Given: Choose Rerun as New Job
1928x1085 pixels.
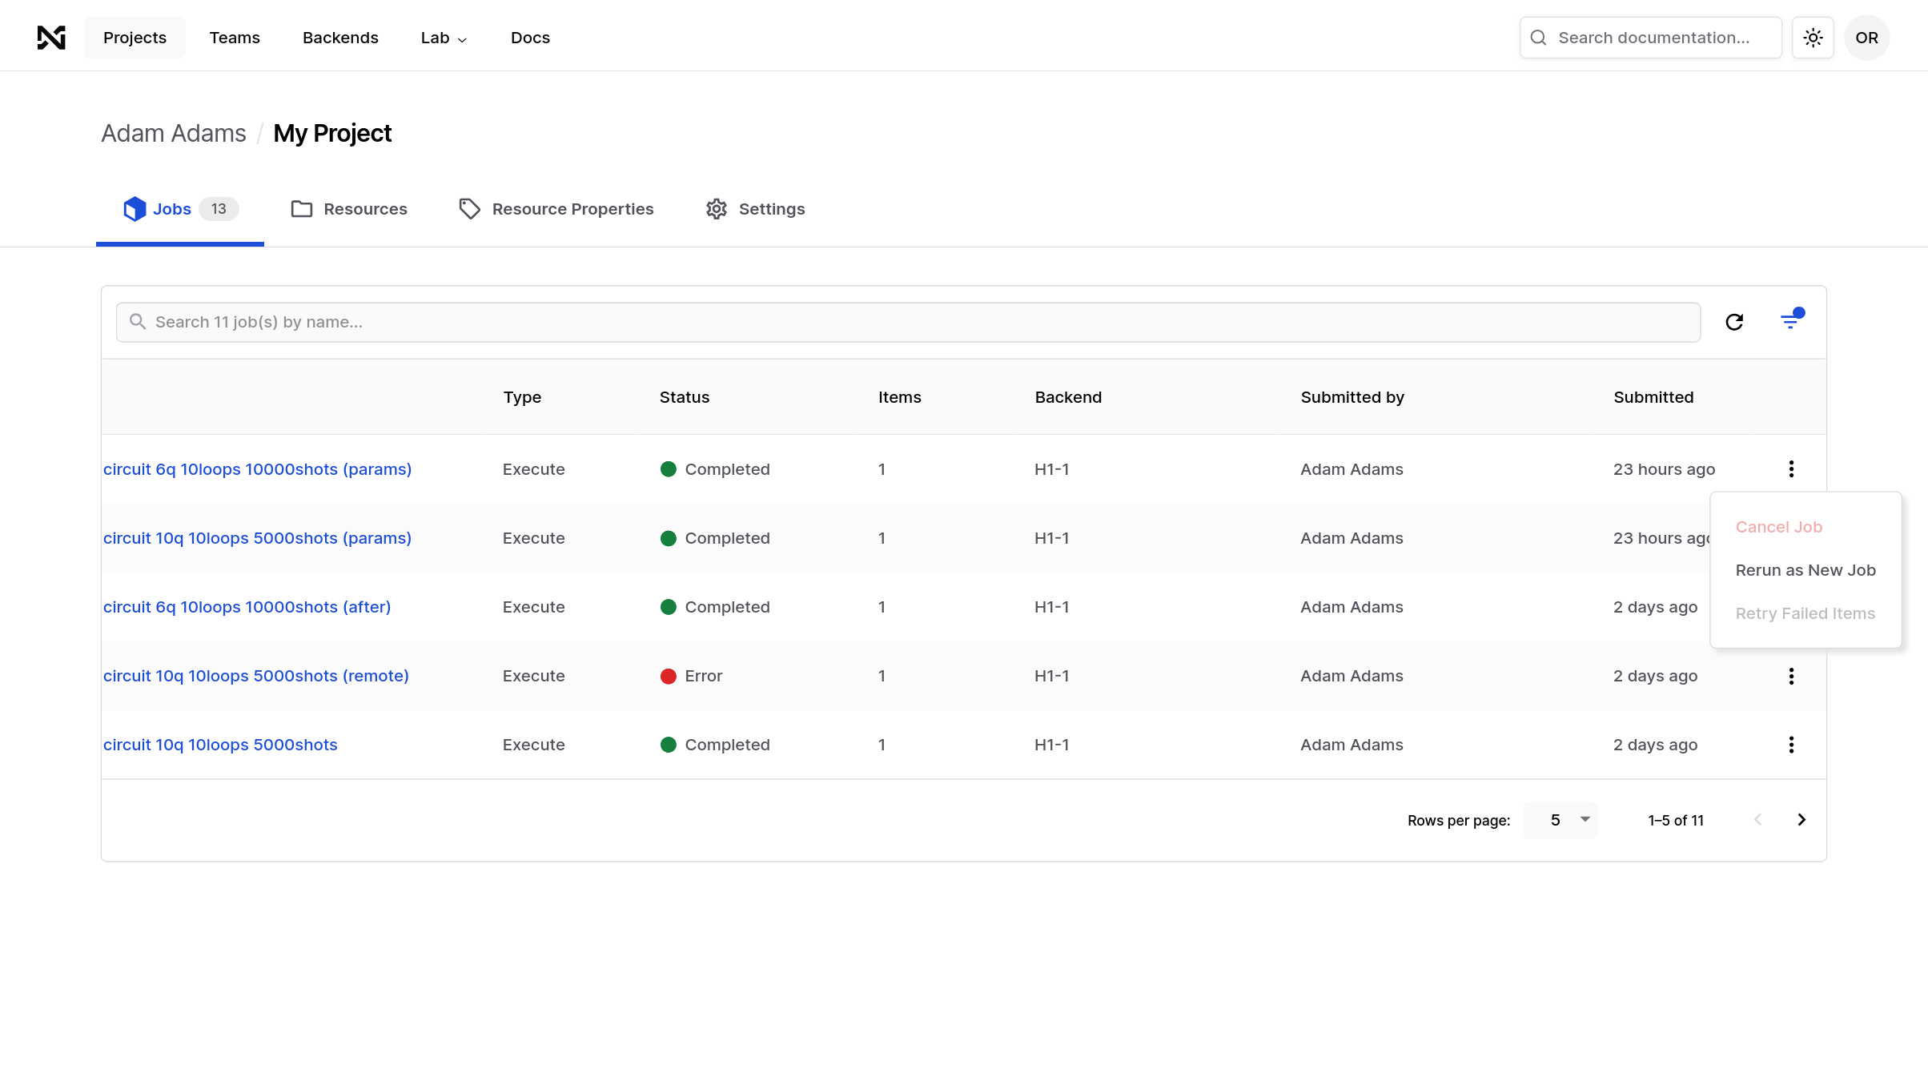Looking at the screenshot, I should tap(1805, 570).
